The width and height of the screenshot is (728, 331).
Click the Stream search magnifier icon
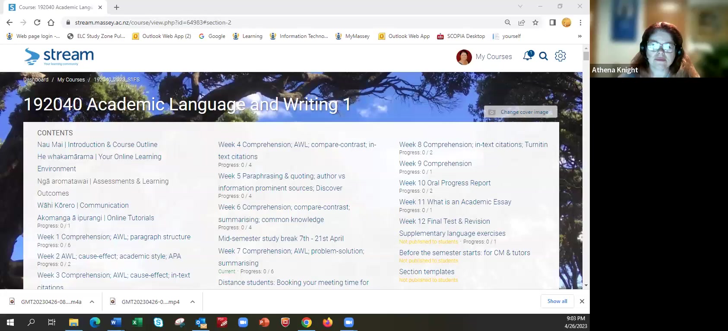[x=544, y=56]
